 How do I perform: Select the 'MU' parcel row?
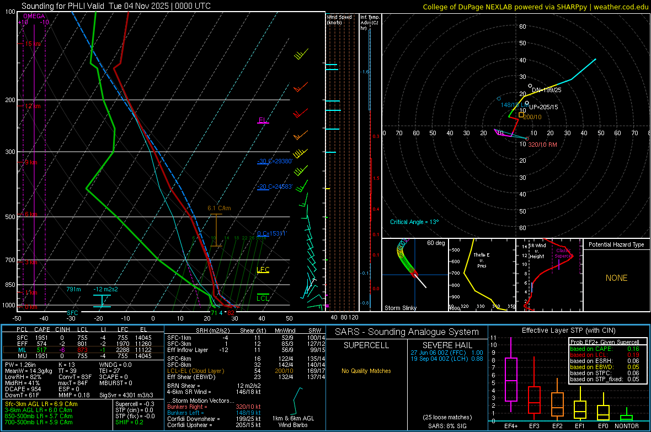tap(83, 355)
